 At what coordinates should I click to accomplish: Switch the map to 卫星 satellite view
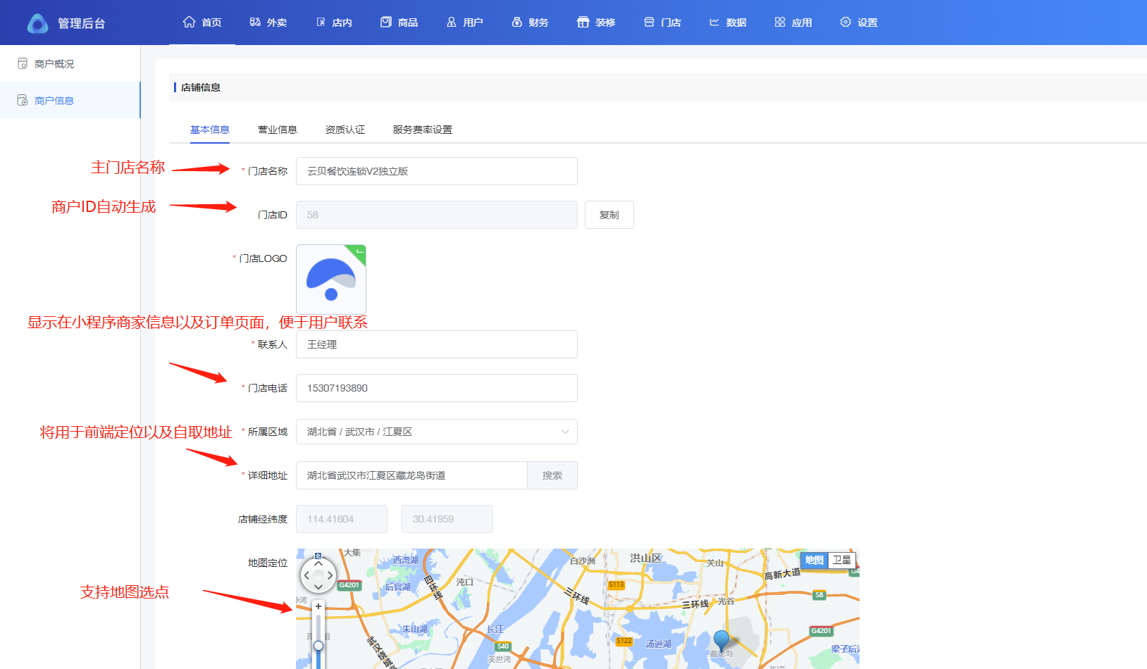tap(841, 560)
